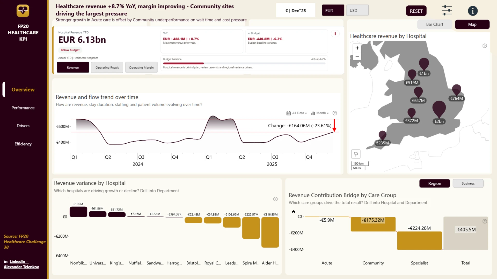Open help icon beside the trend chart
This screenshot has height=279, width=497.
click(x=335, y=113)
